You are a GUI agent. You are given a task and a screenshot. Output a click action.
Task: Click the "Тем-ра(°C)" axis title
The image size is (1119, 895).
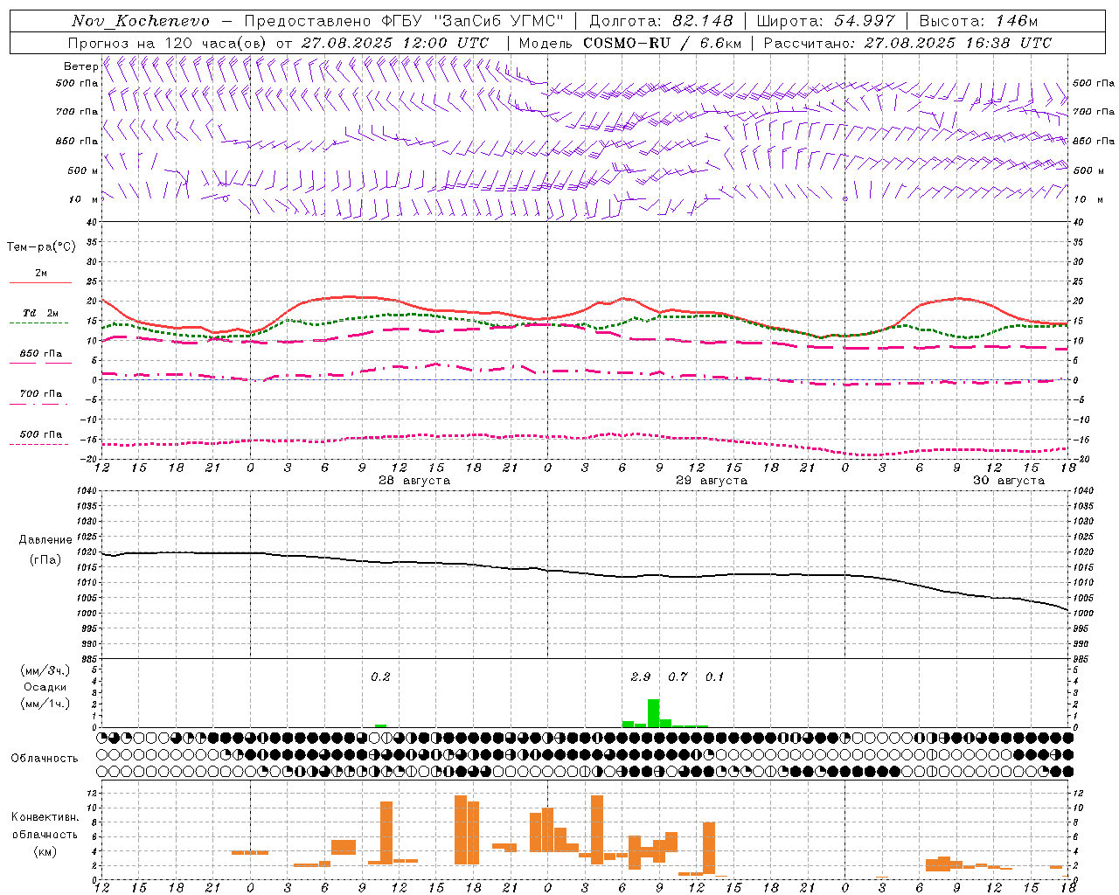(41, 247)
